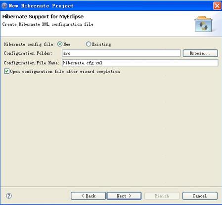Close the New Hibernate Project dialog
Screen dimensions: 222x205
point(217,6)
